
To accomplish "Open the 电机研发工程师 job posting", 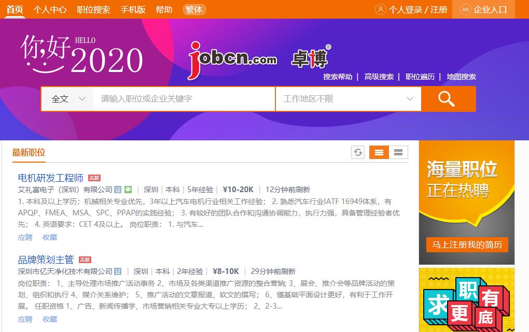I will point(51,178).
